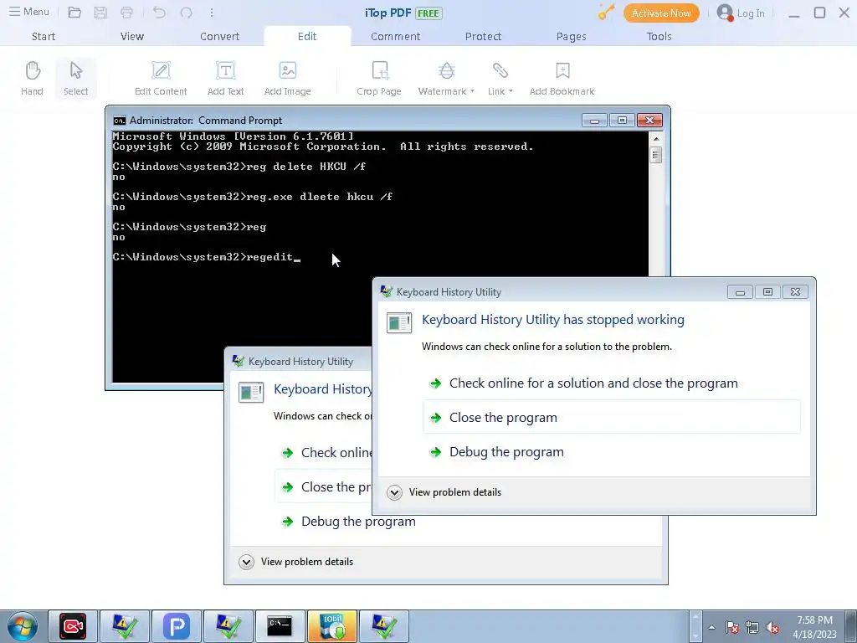
Task: Show hidden system tray icons arrow
Action: [711, 627]
